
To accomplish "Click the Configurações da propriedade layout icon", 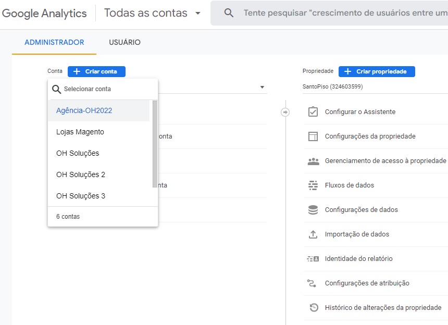I will tap(313, 136).
